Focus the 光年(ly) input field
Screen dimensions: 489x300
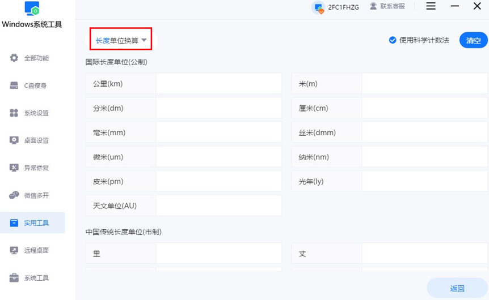(425, 181)
